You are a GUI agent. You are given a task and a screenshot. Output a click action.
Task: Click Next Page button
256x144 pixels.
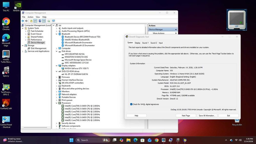click(x=186, y=116)
